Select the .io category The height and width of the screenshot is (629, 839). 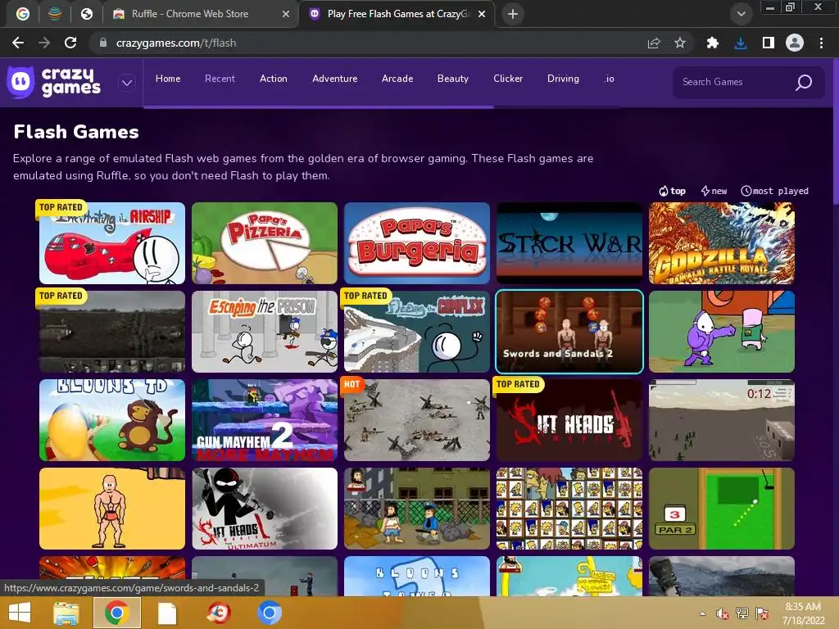(x=609, y=79)
